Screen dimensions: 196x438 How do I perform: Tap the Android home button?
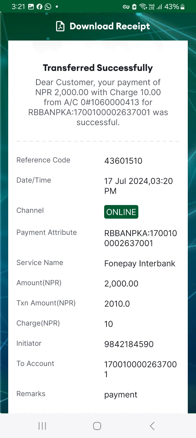tap(97, 426)
